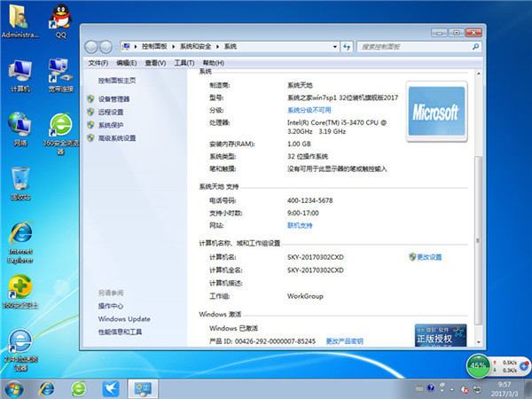Click the network tray icon
The width and height of the screenshot is (532, 399).
click(477, 389)
